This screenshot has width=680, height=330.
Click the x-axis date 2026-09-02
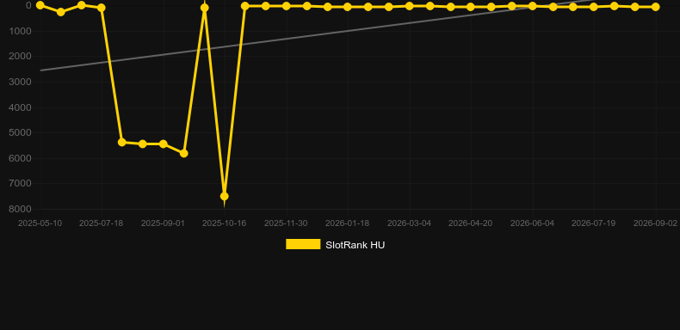pos(655,223)
